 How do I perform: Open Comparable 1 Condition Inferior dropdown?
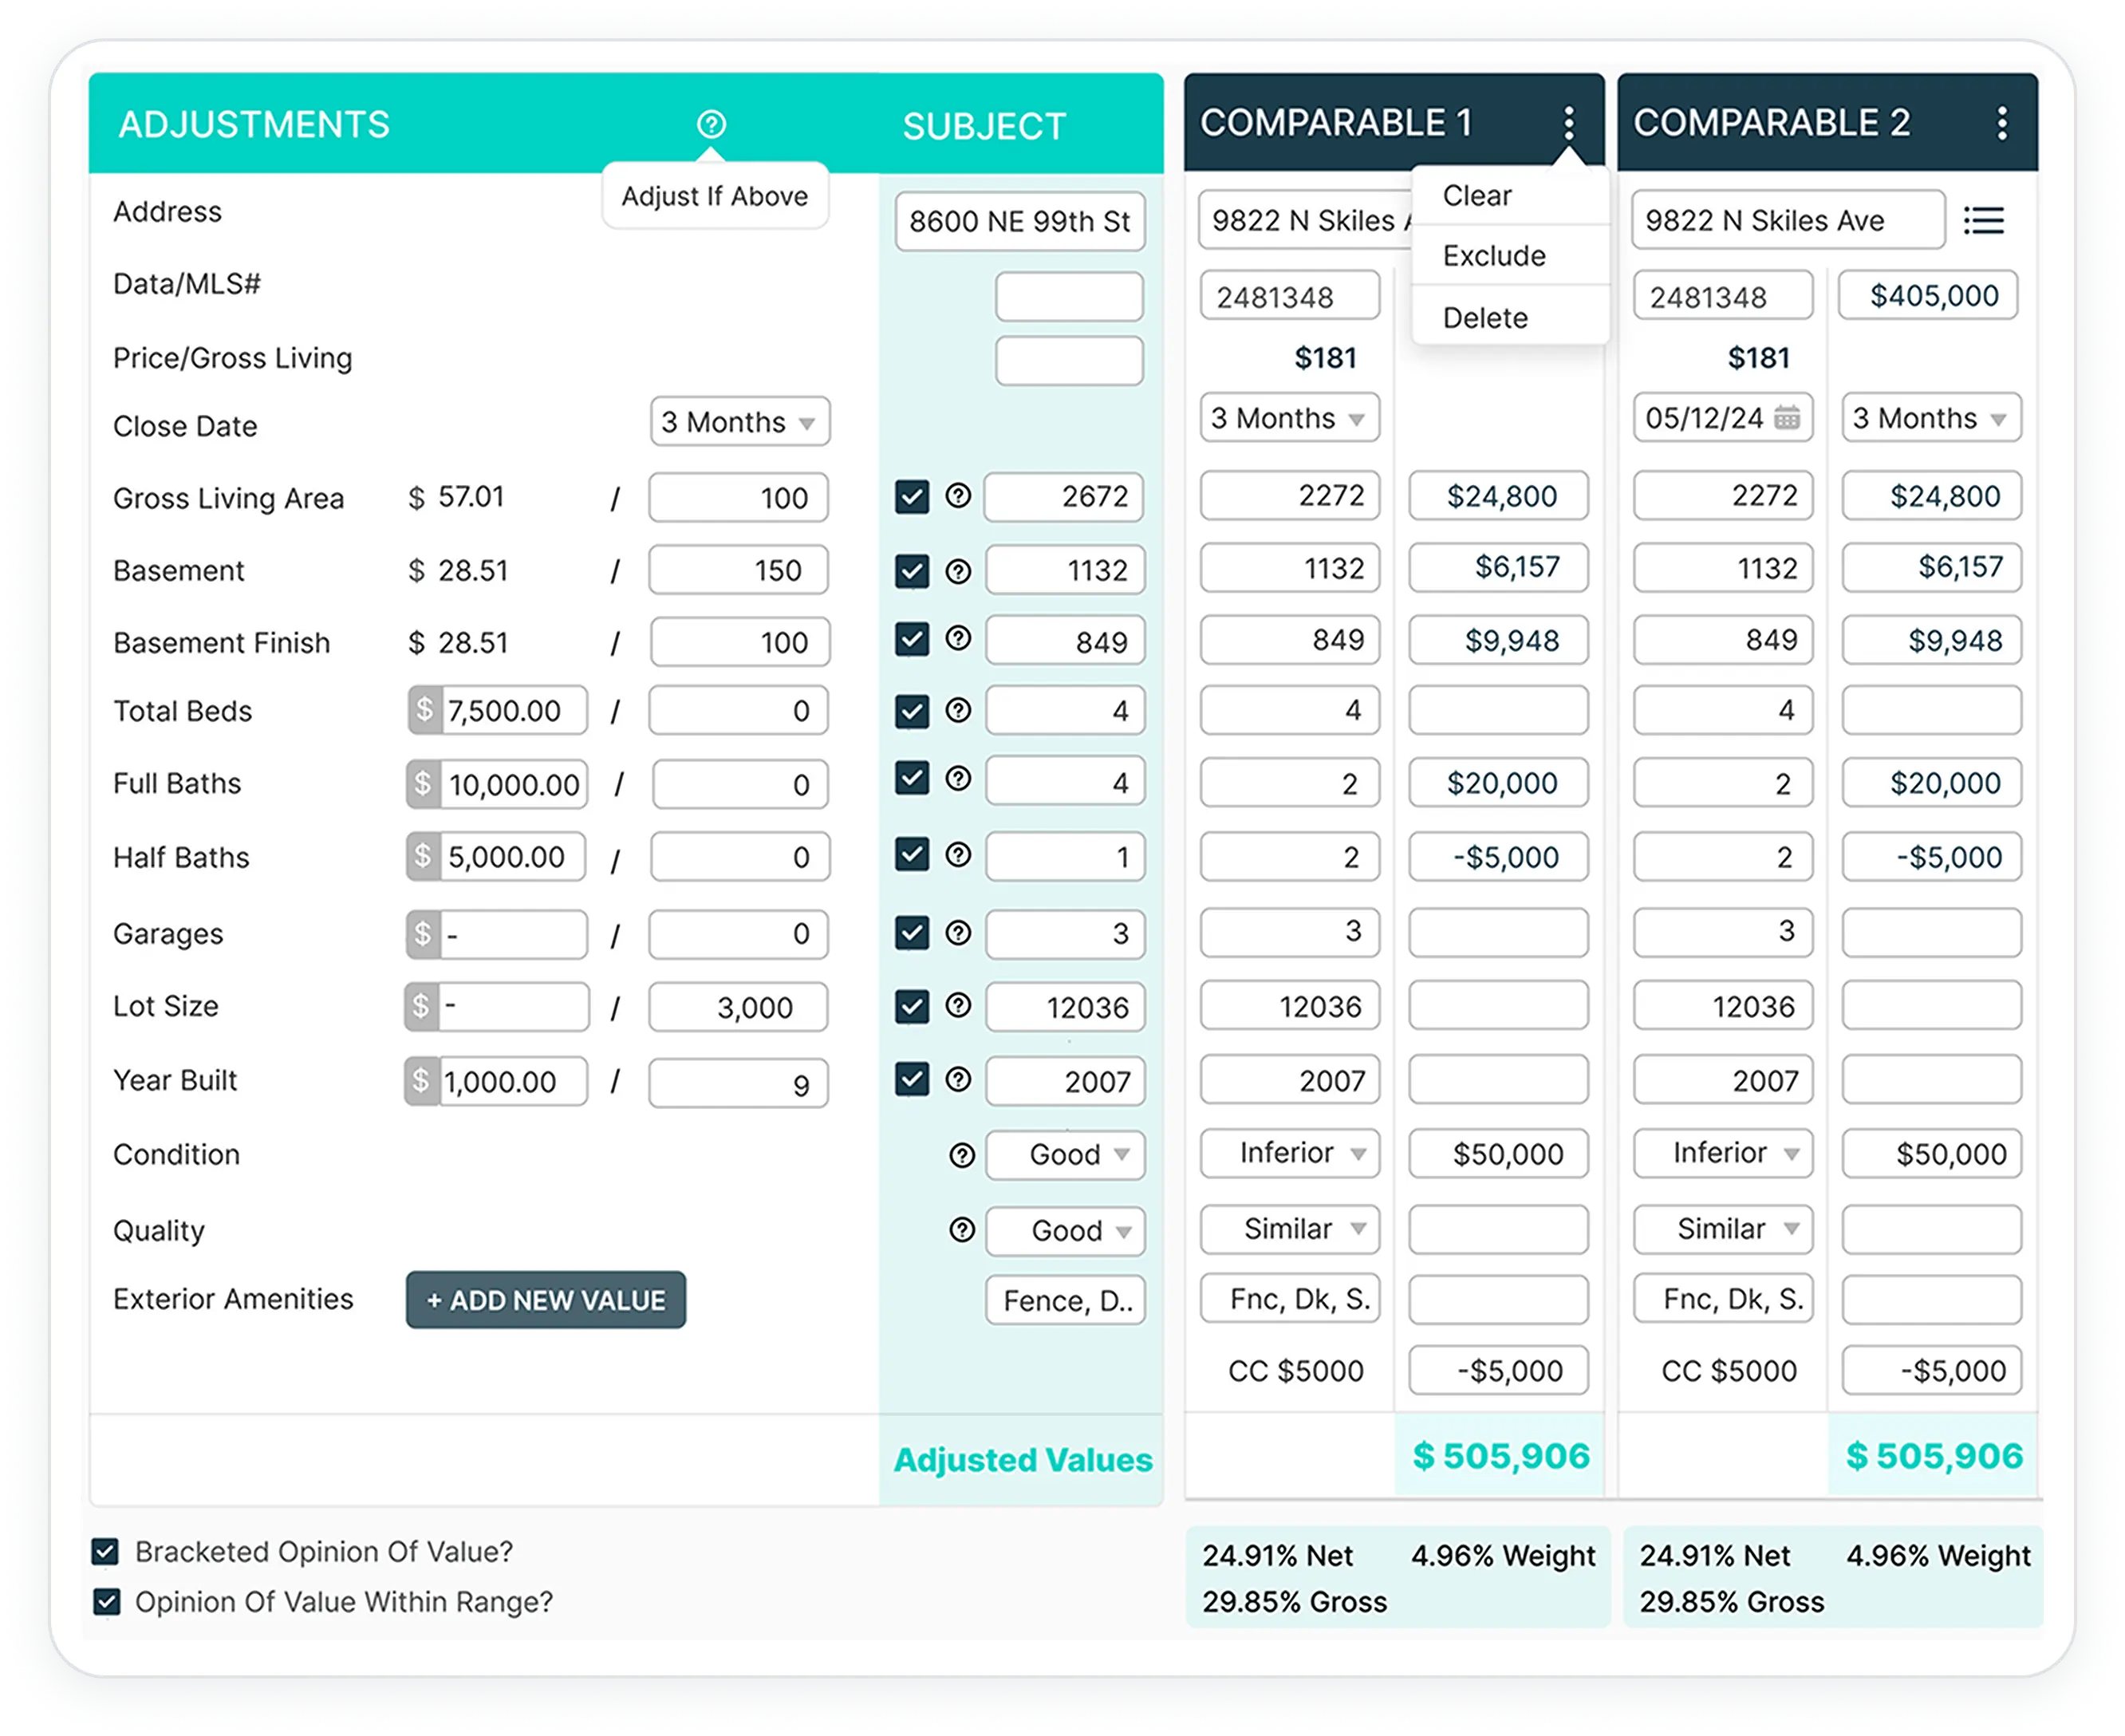click(1289, 1153)
